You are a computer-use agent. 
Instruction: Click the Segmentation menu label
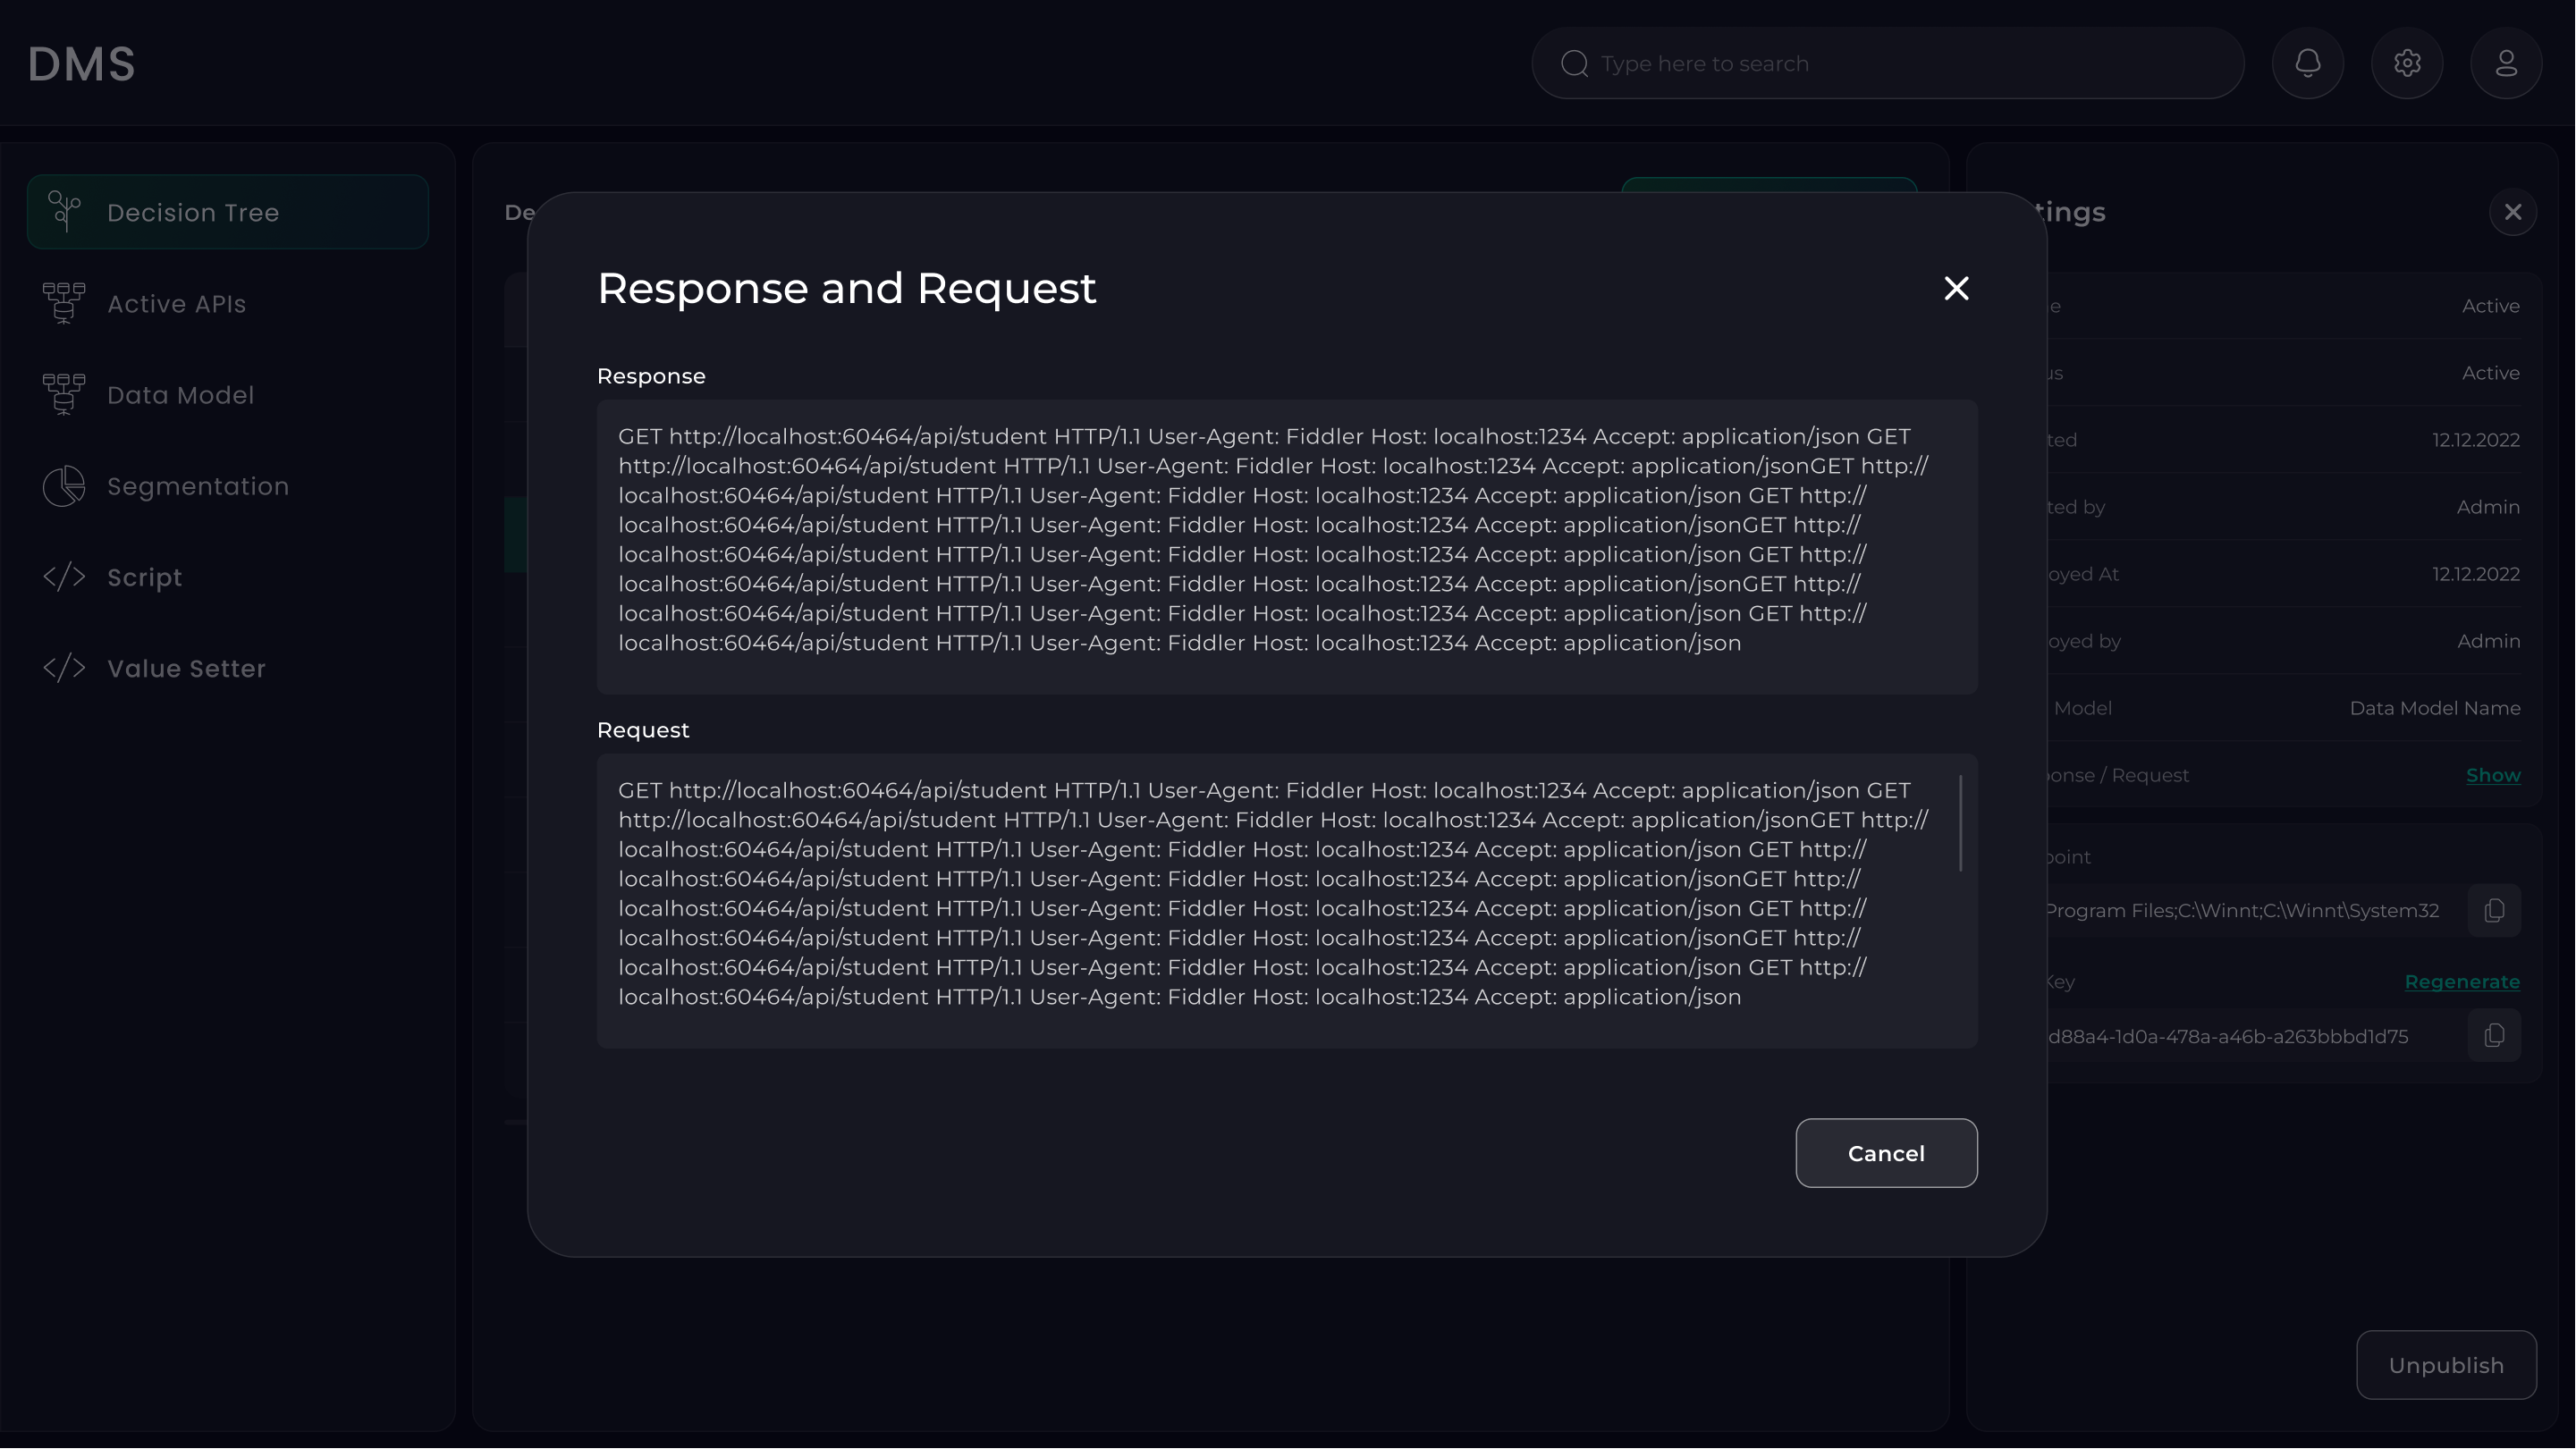pyautogui.click(x=198, y=486)
